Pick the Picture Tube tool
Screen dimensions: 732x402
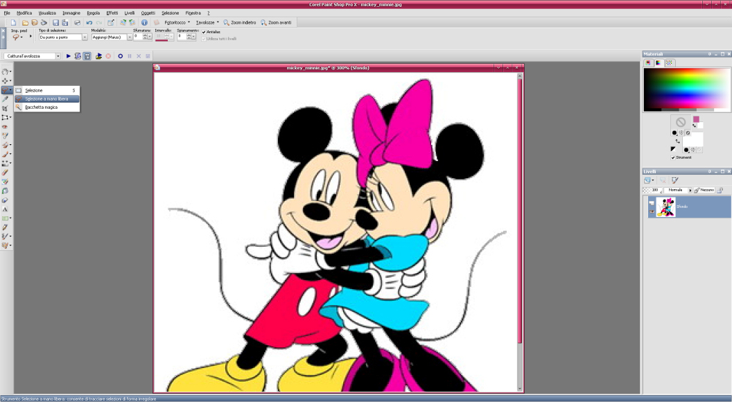pos(5,200)
